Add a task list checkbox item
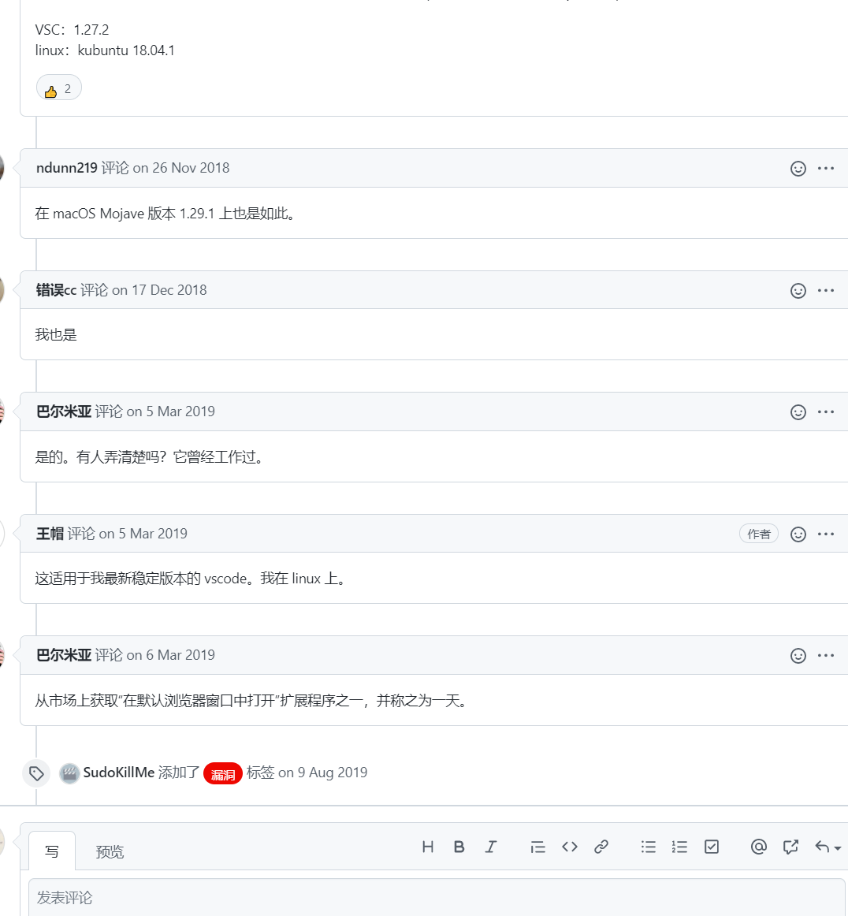Image resolution: width=848 pixels, height=916 pixels. (x=712, y=847)
